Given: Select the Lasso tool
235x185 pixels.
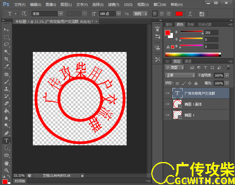Looking at the screenshot, I should pos(6,44).
